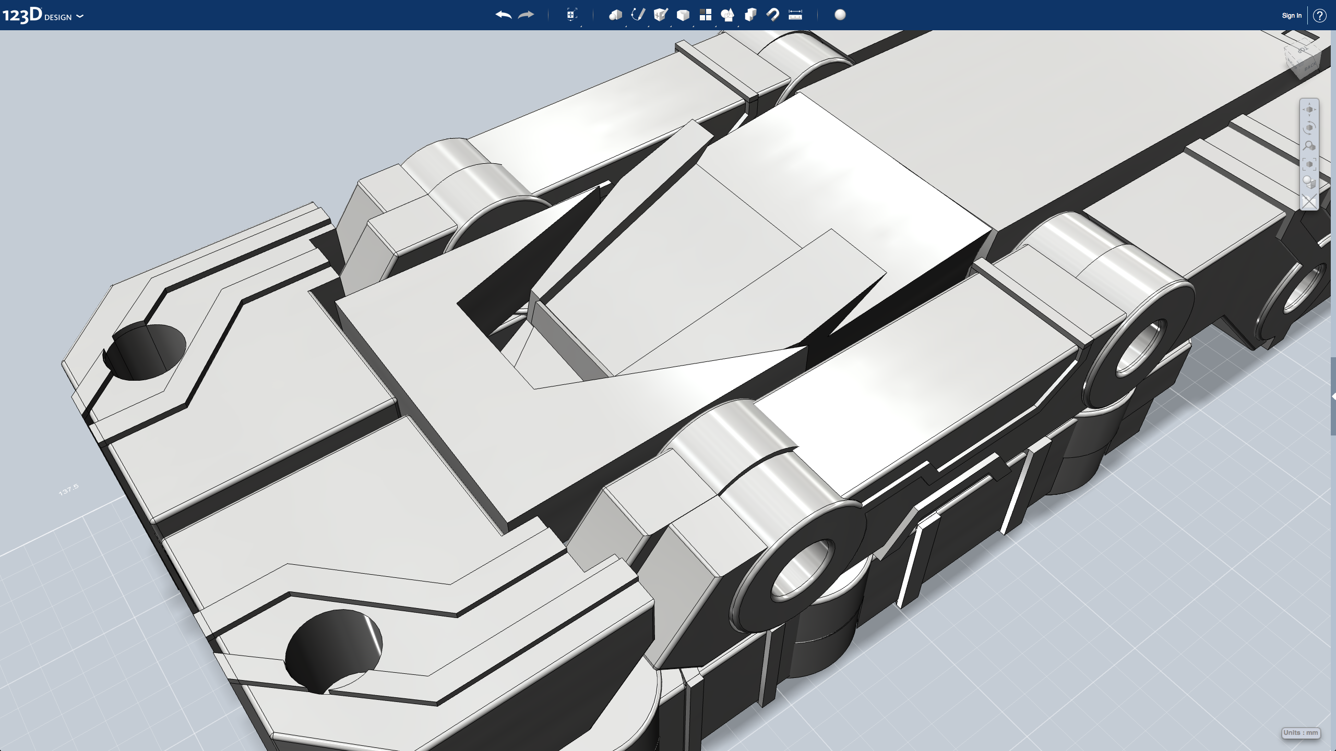Select the Pattern tool

coord(705,15)
